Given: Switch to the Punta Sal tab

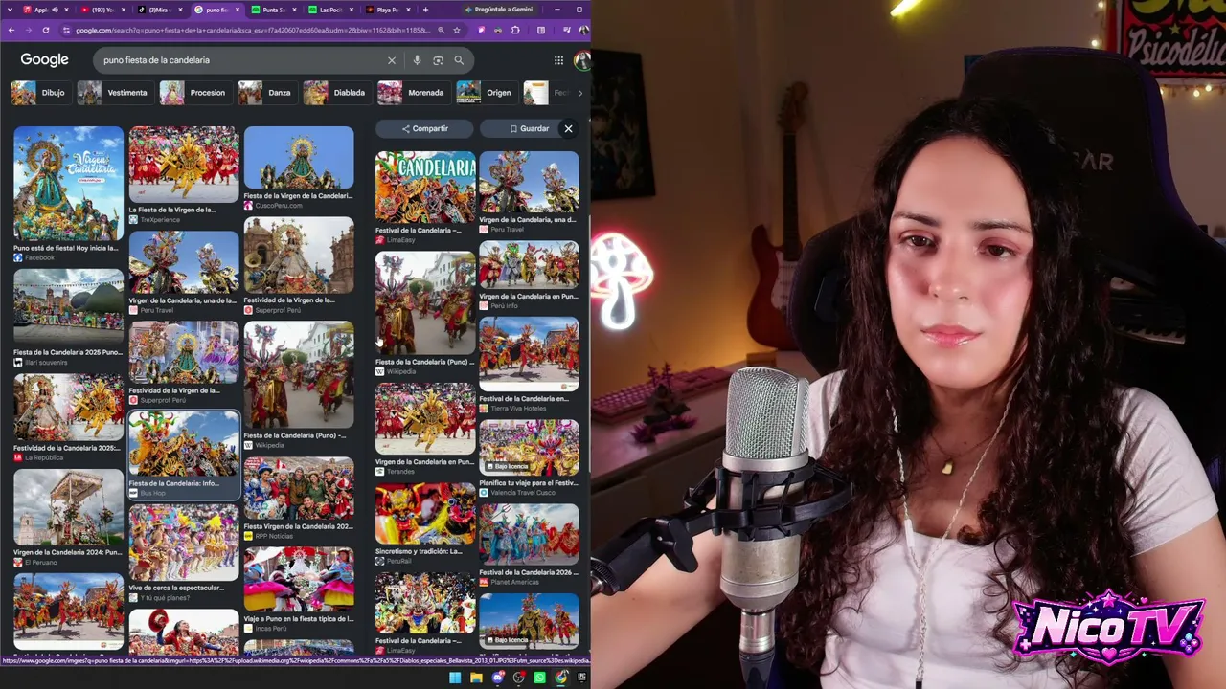Looking at the screenshot, I should point(272,10).
